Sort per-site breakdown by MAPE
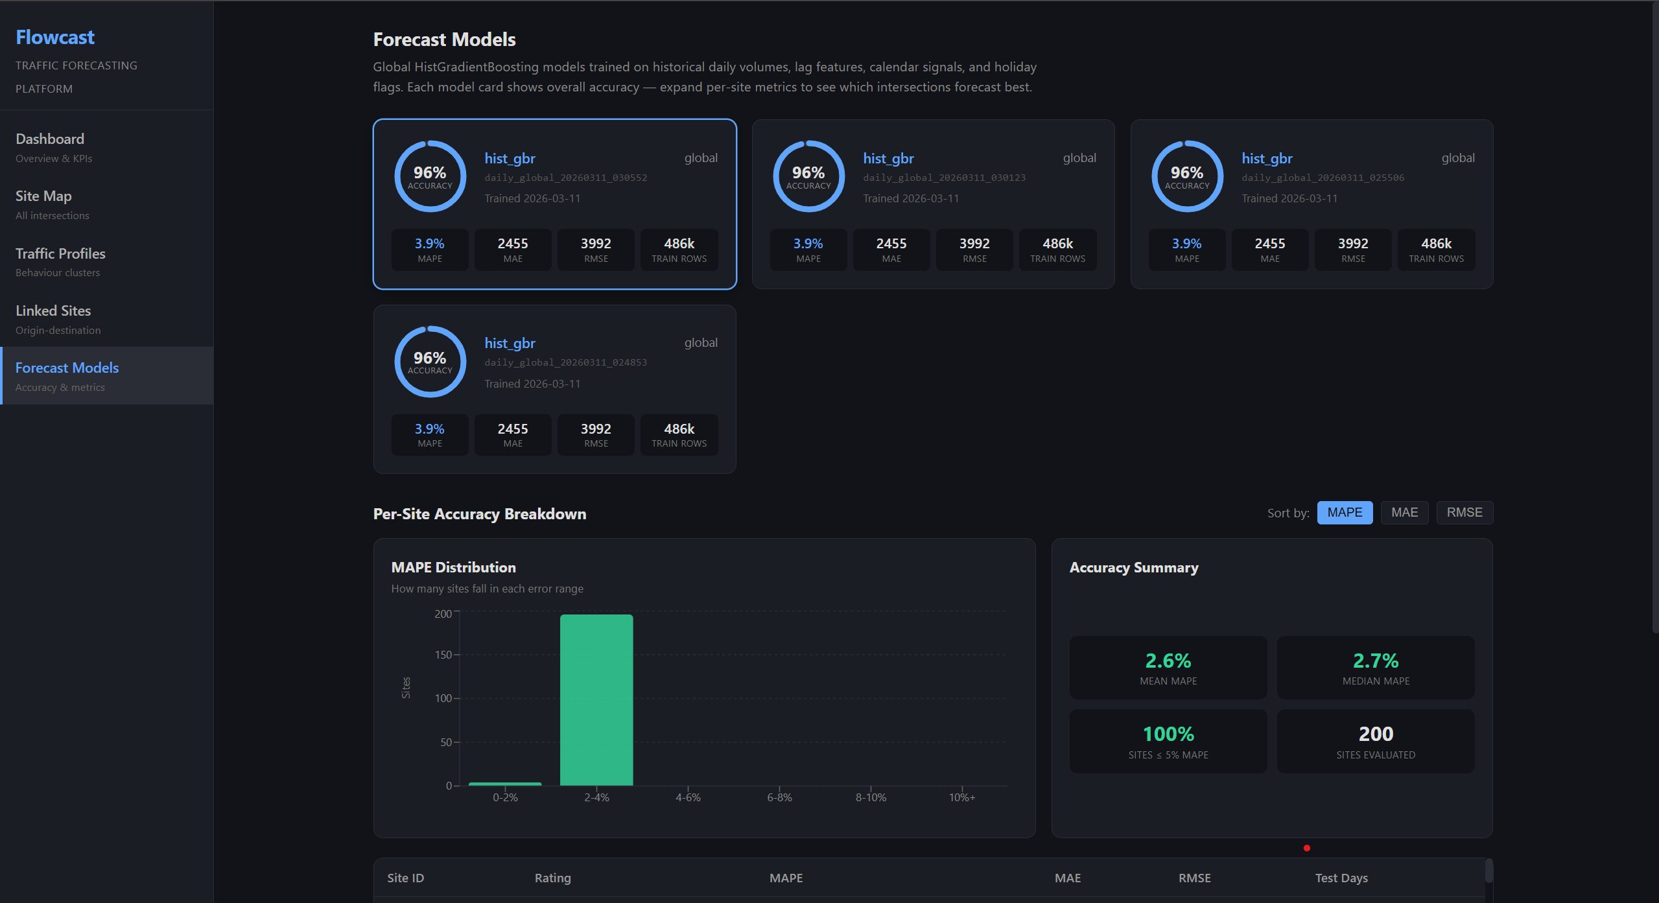 tap(1345, 513)
